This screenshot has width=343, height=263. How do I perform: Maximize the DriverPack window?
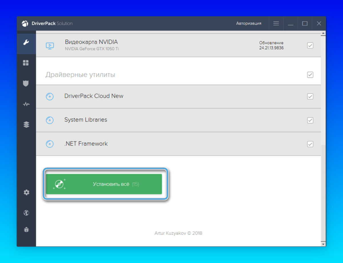[x=305, y=23]
